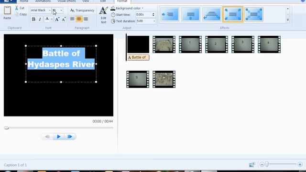Click the Background color paint bucket icon
This screenshot has height=172, width=306.
113,8
